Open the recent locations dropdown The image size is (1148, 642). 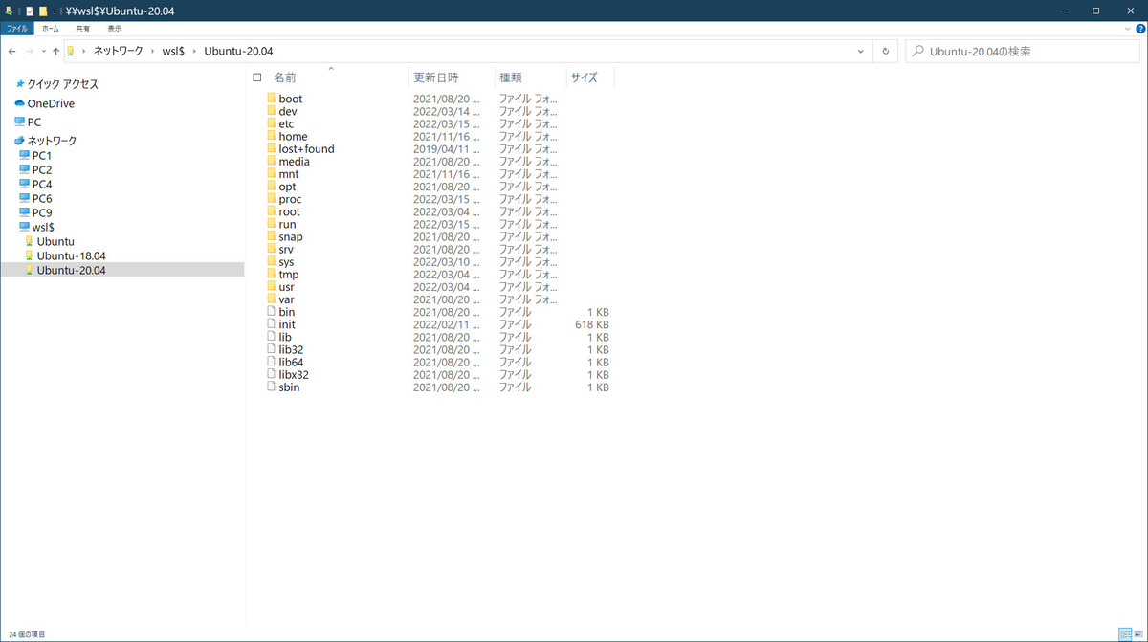coord(43,52)
